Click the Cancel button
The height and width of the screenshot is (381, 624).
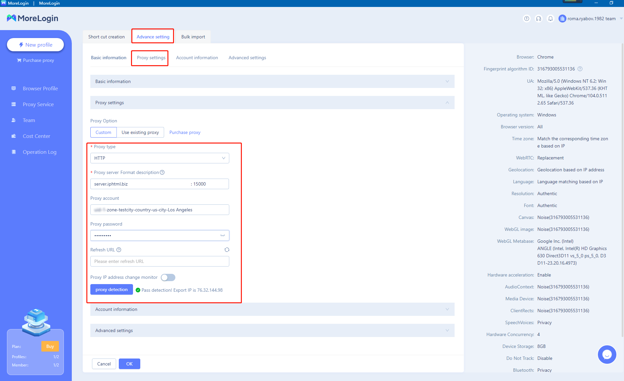104,364
